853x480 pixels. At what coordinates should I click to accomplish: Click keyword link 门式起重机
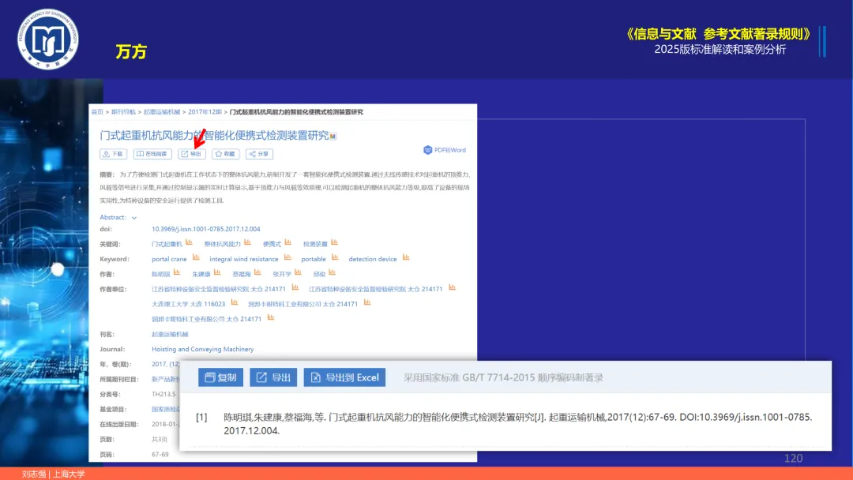click(167, 244)
